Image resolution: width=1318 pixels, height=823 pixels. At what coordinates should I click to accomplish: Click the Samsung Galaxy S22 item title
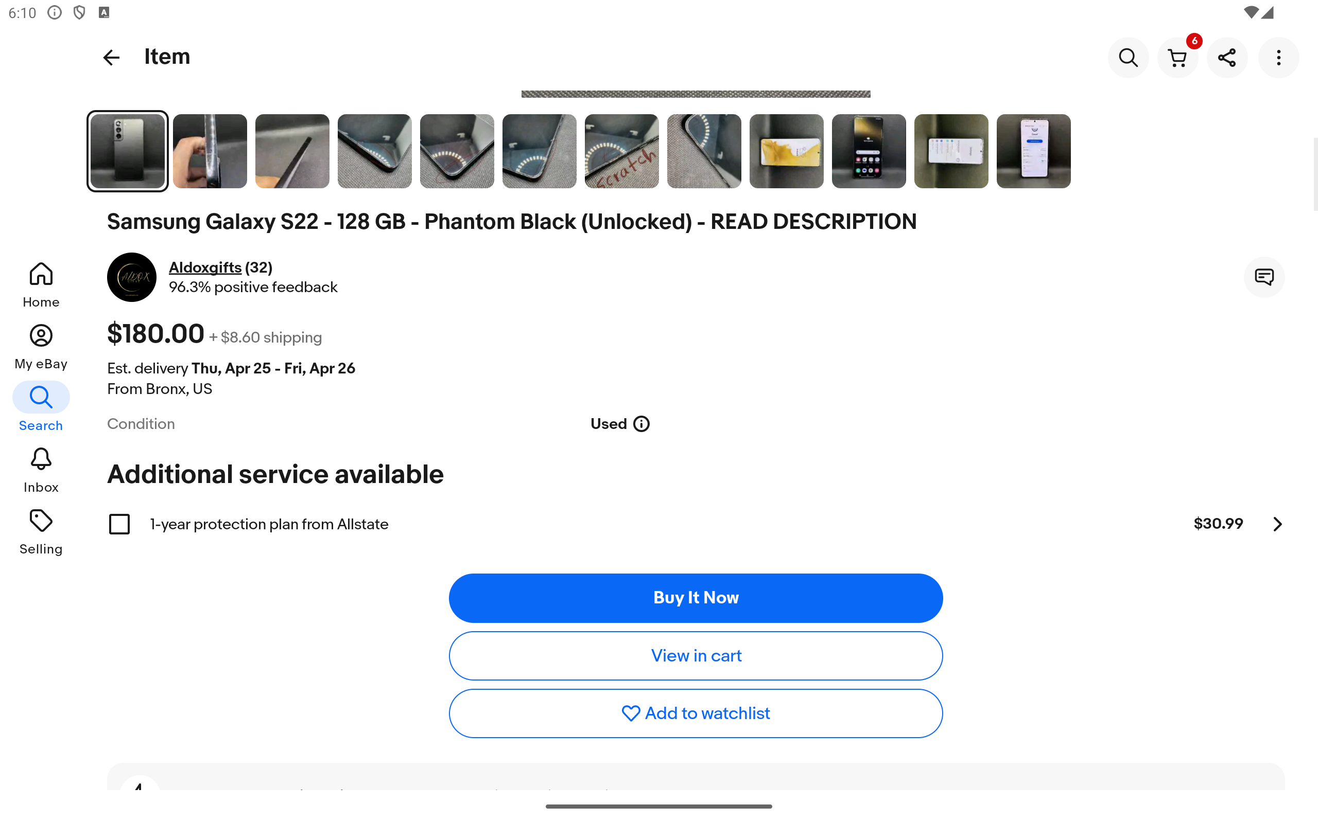511,222
